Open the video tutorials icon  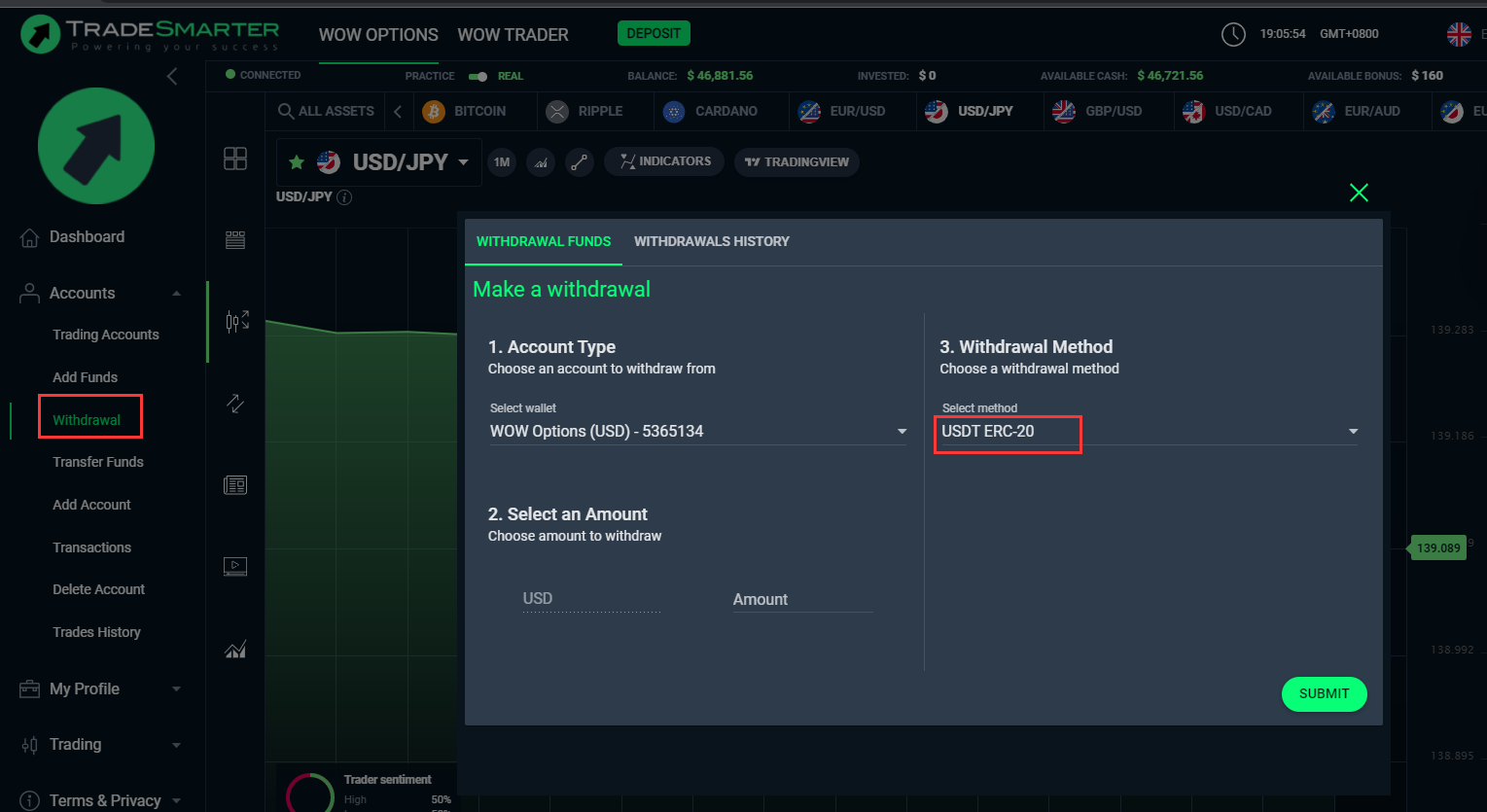click(x=235, y=566)
